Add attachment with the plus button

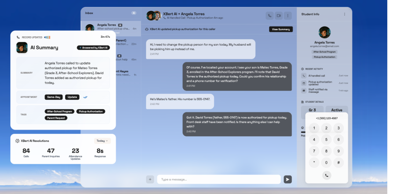150,180
